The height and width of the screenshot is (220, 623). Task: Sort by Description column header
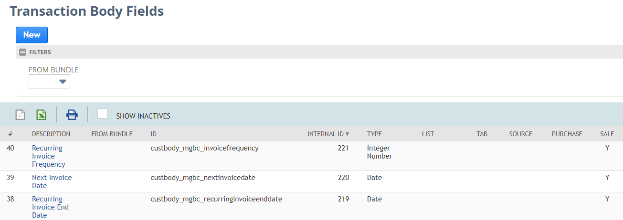[x=51, y=134]
